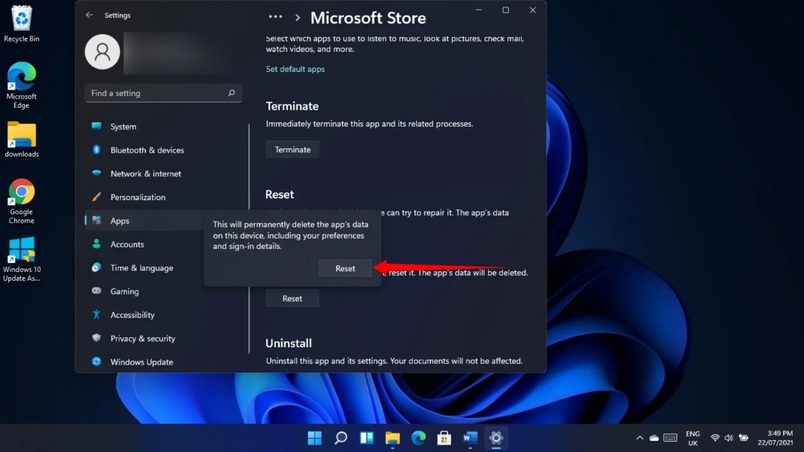
Task: Click the Find a setting search box
Action: (x=163, y=93)
